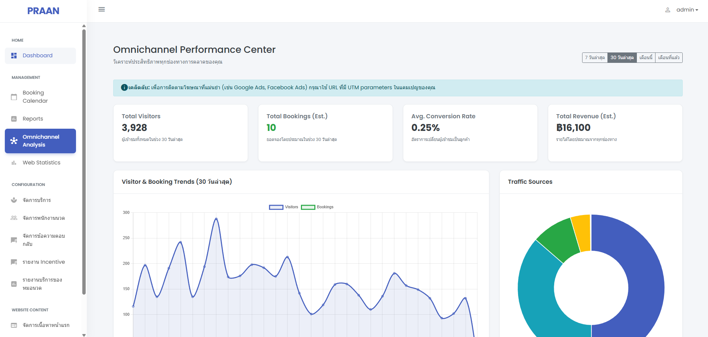Click the Omnichannel Performance Center heading
The height and width of the screenshot is (337, 708).
coord(194,49)
